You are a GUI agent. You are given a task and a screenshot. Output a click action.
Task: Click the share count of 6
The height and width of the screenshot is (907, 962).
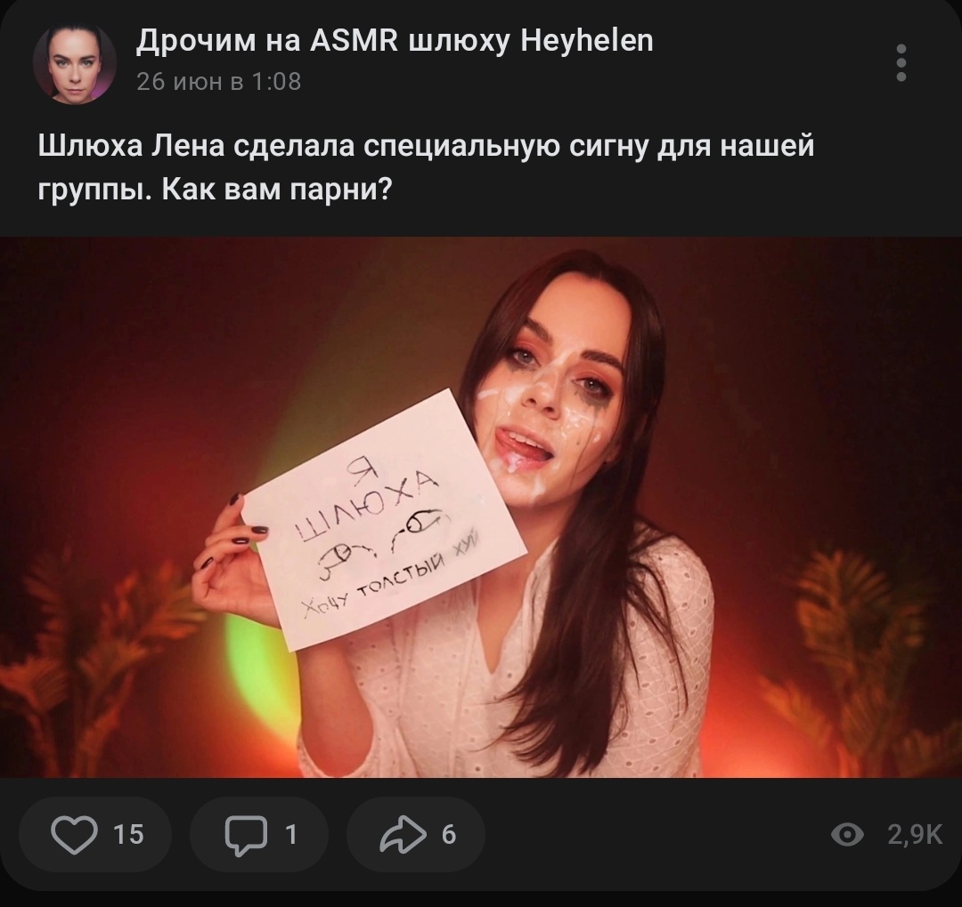(449, 835)
